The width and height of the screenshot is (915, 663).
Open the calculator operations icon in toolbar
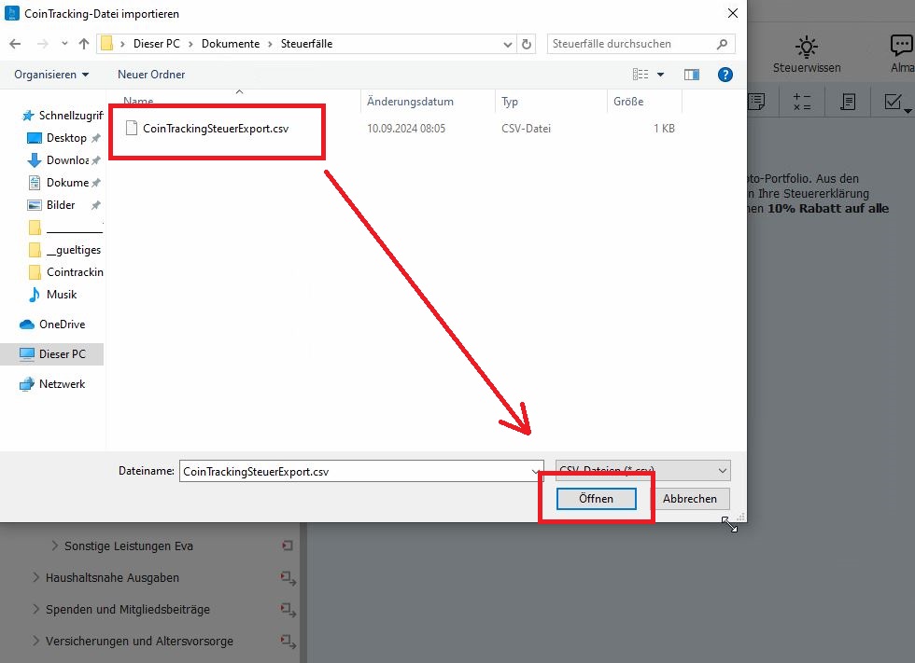tap(802, 102)
